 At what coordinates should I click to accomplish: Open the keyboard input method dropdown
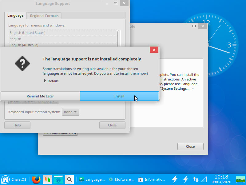click(x=70, y=112)
